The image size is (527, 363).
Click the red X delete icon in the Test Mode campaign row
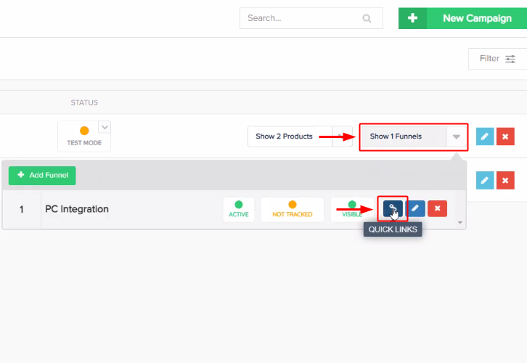coord(505,136)
